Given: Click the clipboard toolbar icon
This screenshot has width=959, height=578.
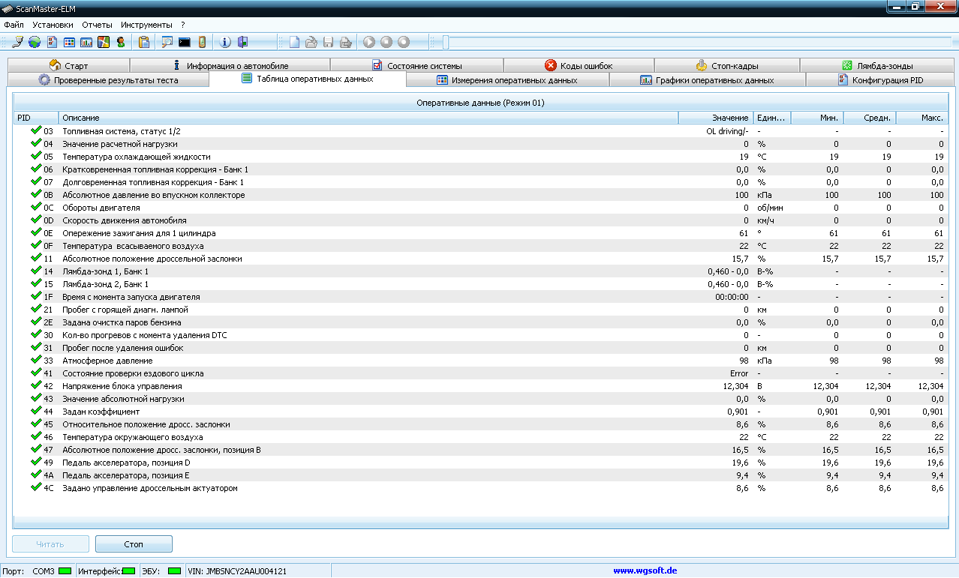Looking at the screenshot, I should pos(145,42).
